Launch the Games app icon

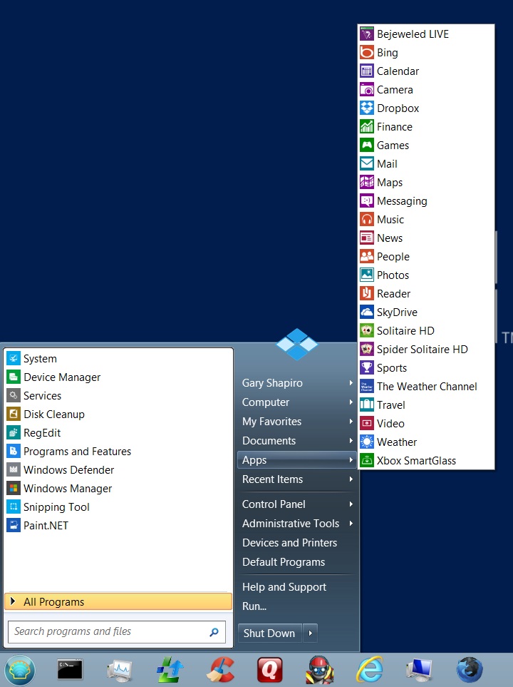click(367, 146)
